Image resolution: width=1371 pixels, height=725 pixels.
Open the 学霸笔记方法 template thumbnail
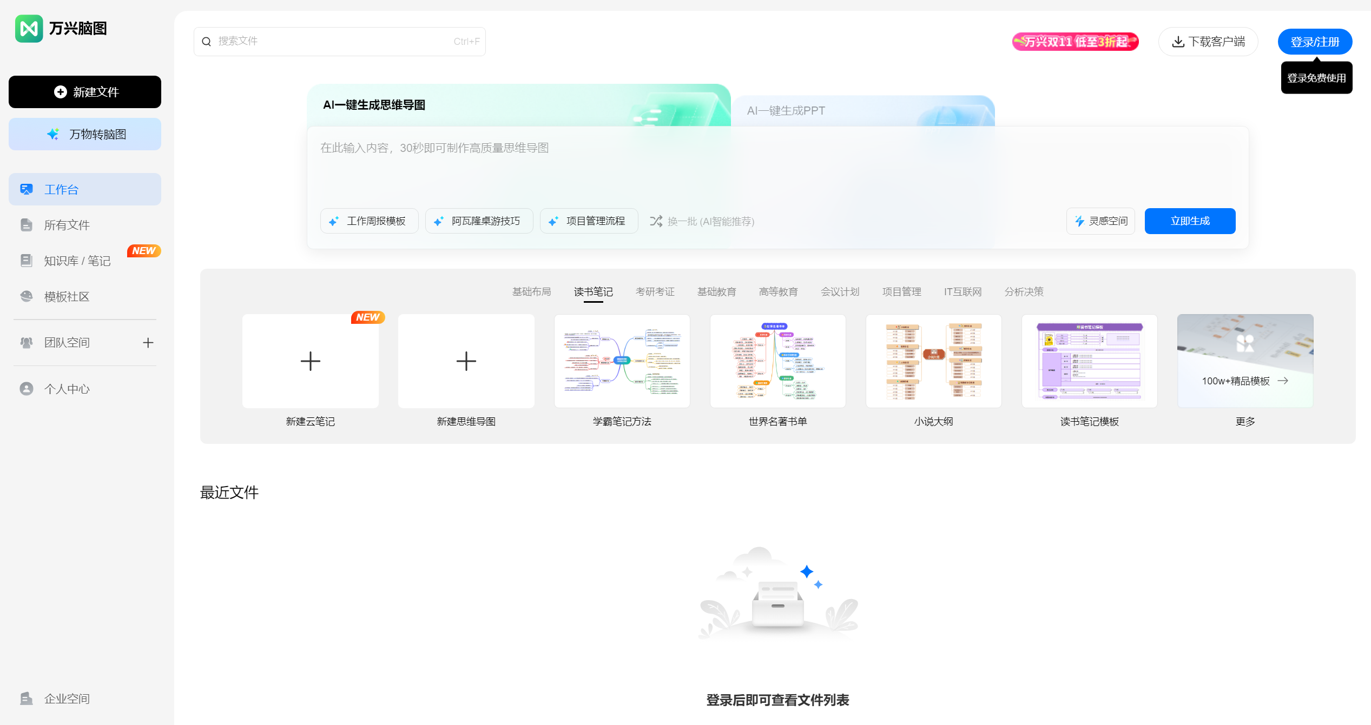click(622, 361)
